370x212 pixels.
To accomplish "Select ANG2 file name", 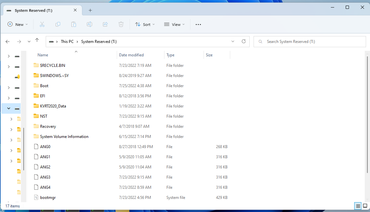I will [x=45, y=167].
